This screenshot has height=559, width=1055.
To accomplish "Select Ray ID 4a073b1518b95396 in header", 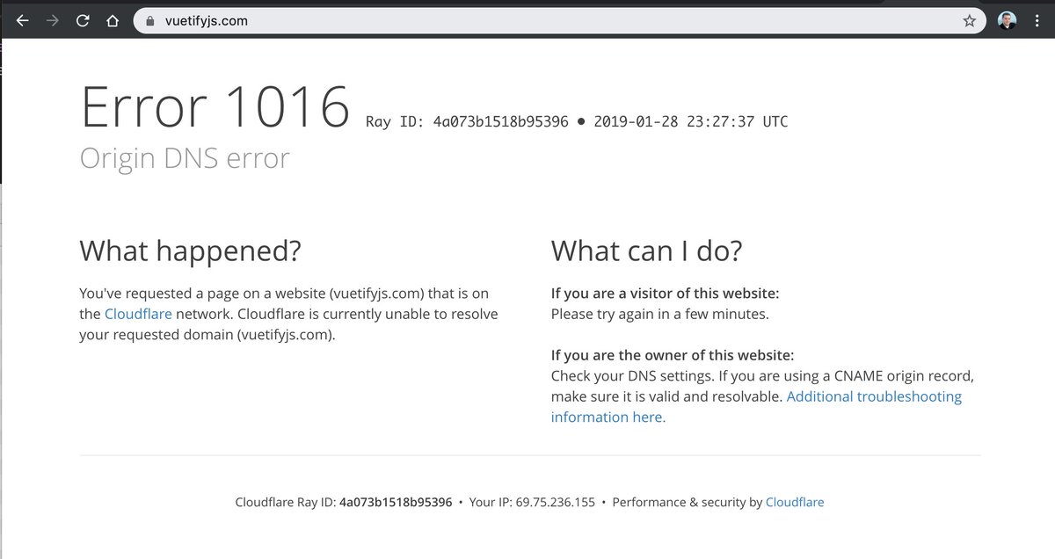I will pos(467,121).
